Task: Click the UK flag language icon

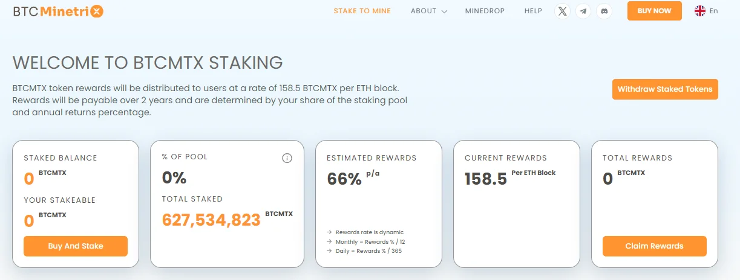Action: 700,11
